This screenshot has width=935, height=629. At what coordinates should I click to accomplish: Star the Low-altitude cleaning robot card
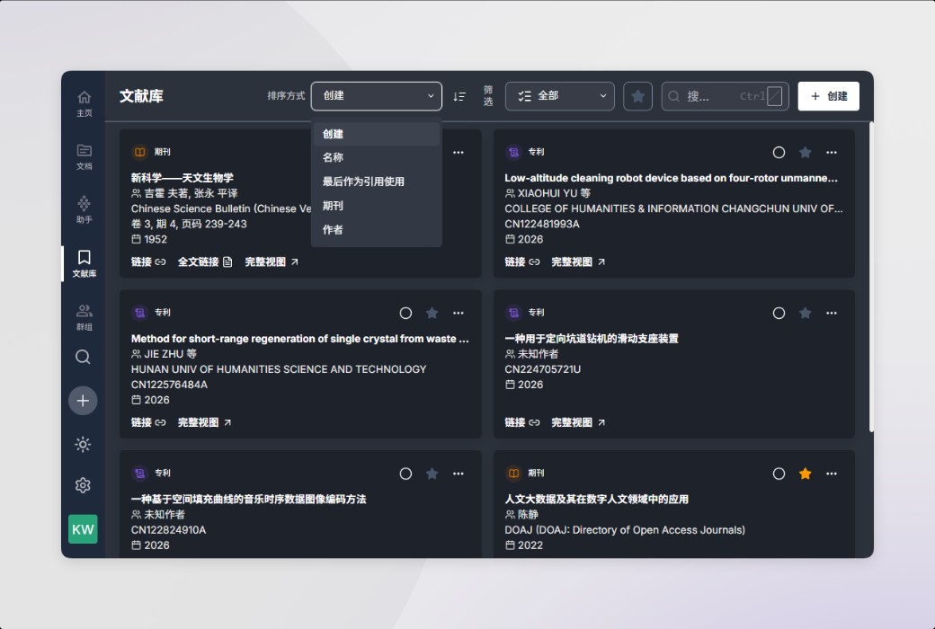pyautogui.click(x=805, y=153)
